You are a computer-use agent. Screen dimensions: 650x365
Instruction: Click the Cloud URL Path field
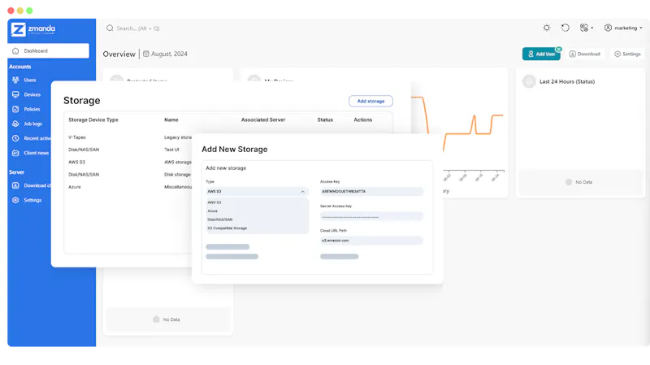pyautogui.click(x=371, y=241)
